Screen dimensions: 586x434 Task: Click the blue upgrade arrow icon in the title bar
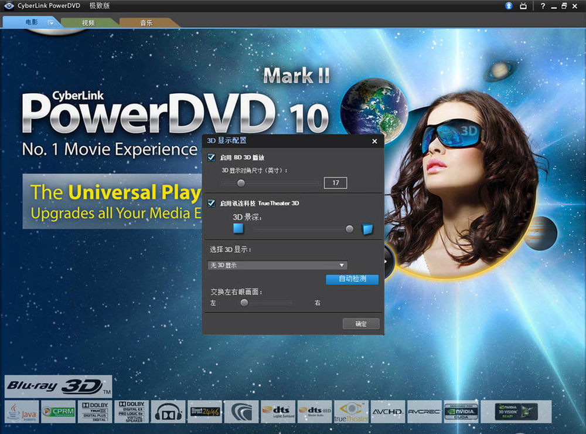509,6
